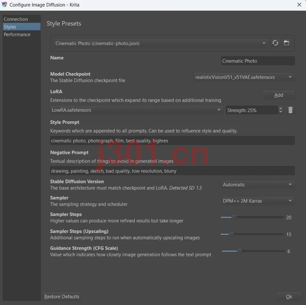The image size is (306, 305).
Task: Click the Upscaling steps value 15
Action: tap(289, 235)
